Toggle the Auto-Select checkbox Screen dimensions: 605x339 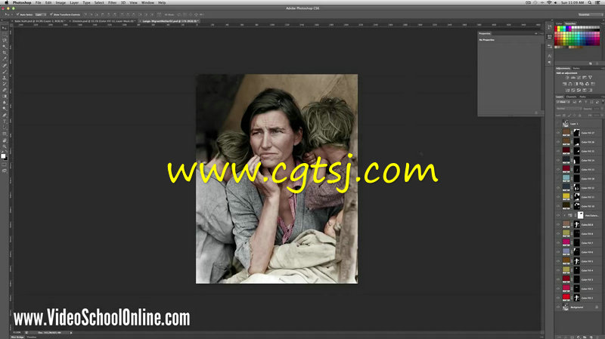pos(17,14)
